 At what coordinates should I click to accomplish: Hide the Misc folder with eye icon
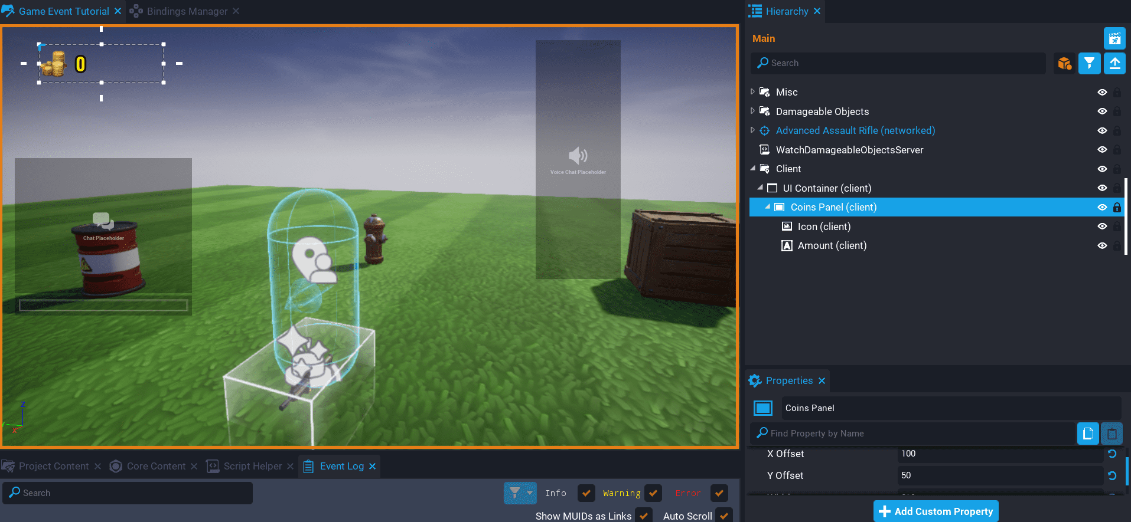1102,92
